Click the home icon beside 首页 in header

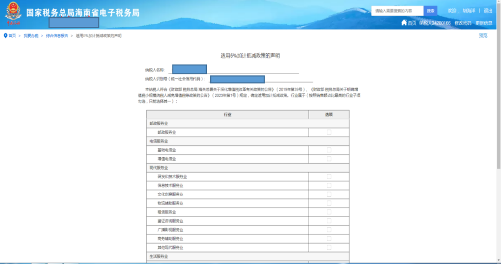(x=404, y=22)
